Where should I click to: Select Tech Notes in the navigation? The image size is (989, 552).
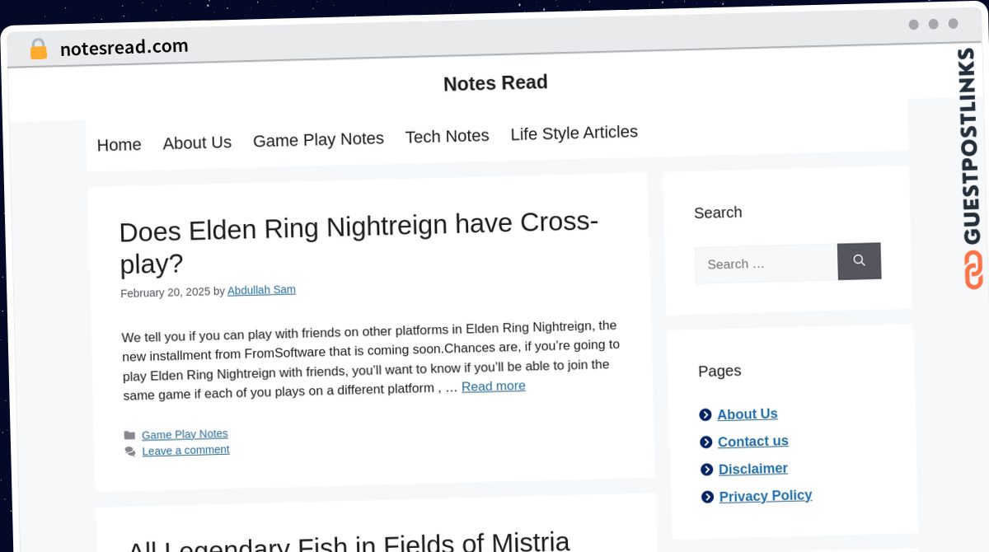[x=447, y=136]
